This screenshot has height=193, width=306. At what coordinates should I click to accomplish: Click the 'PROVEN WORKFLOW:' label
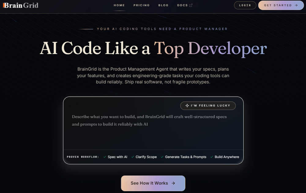point(83,157)
